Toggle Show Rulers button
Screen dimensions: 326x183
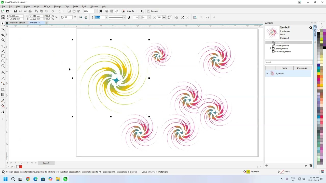pos(107,11)
